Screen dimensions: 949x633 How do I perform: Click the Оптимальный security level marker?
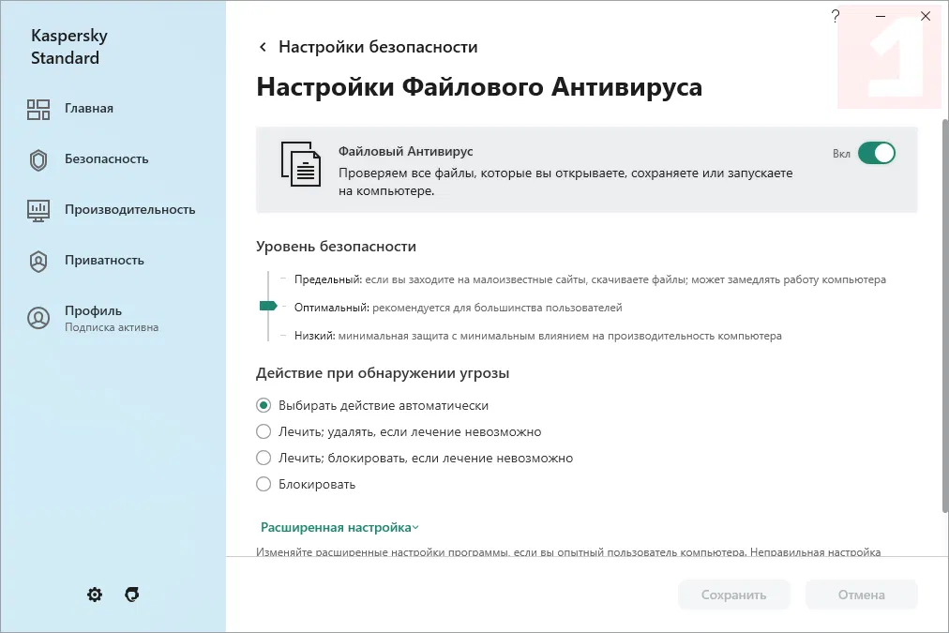(x=268, y=307)
